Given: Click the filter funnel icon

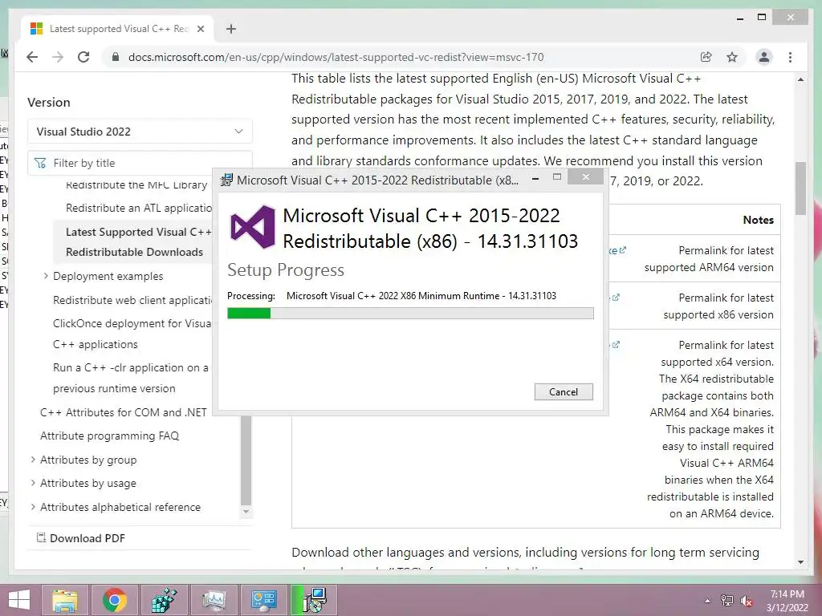Looking at the screenshot, I should pyautogui.click(x=40, y=163).
